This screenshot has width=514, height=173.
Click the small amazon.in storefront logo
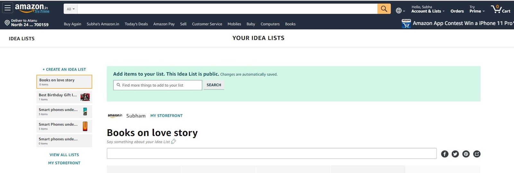pos(115,115)
